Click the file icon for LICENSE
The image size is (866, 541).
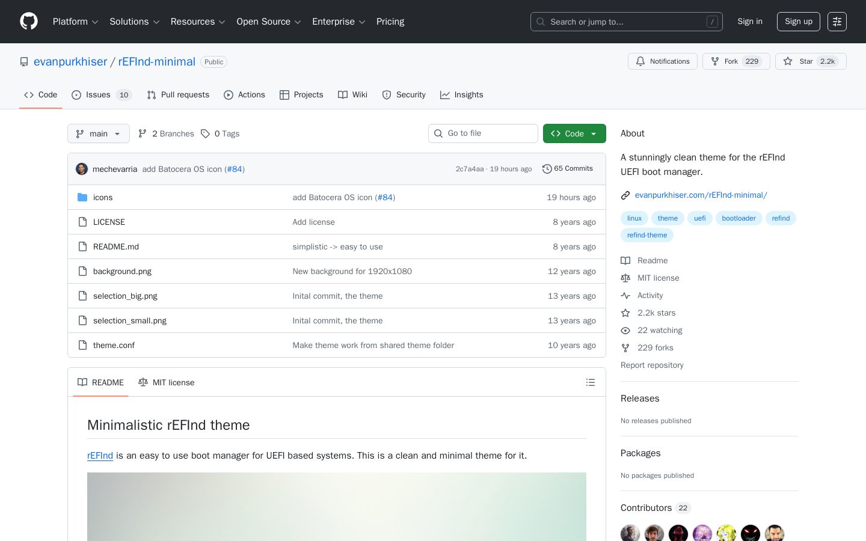point(82,222)
